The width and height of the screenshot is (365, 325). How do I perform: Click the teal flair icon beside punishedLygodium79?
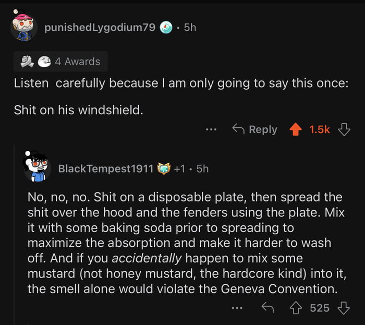pos(166,27)
